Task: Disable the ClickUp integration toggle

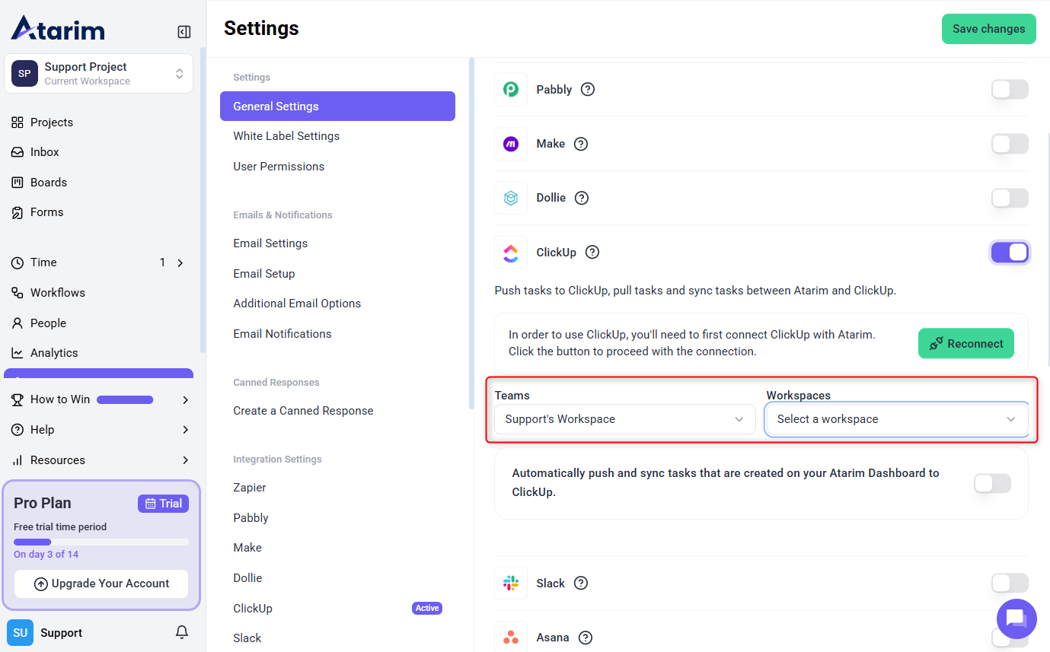Action: 1010,252
